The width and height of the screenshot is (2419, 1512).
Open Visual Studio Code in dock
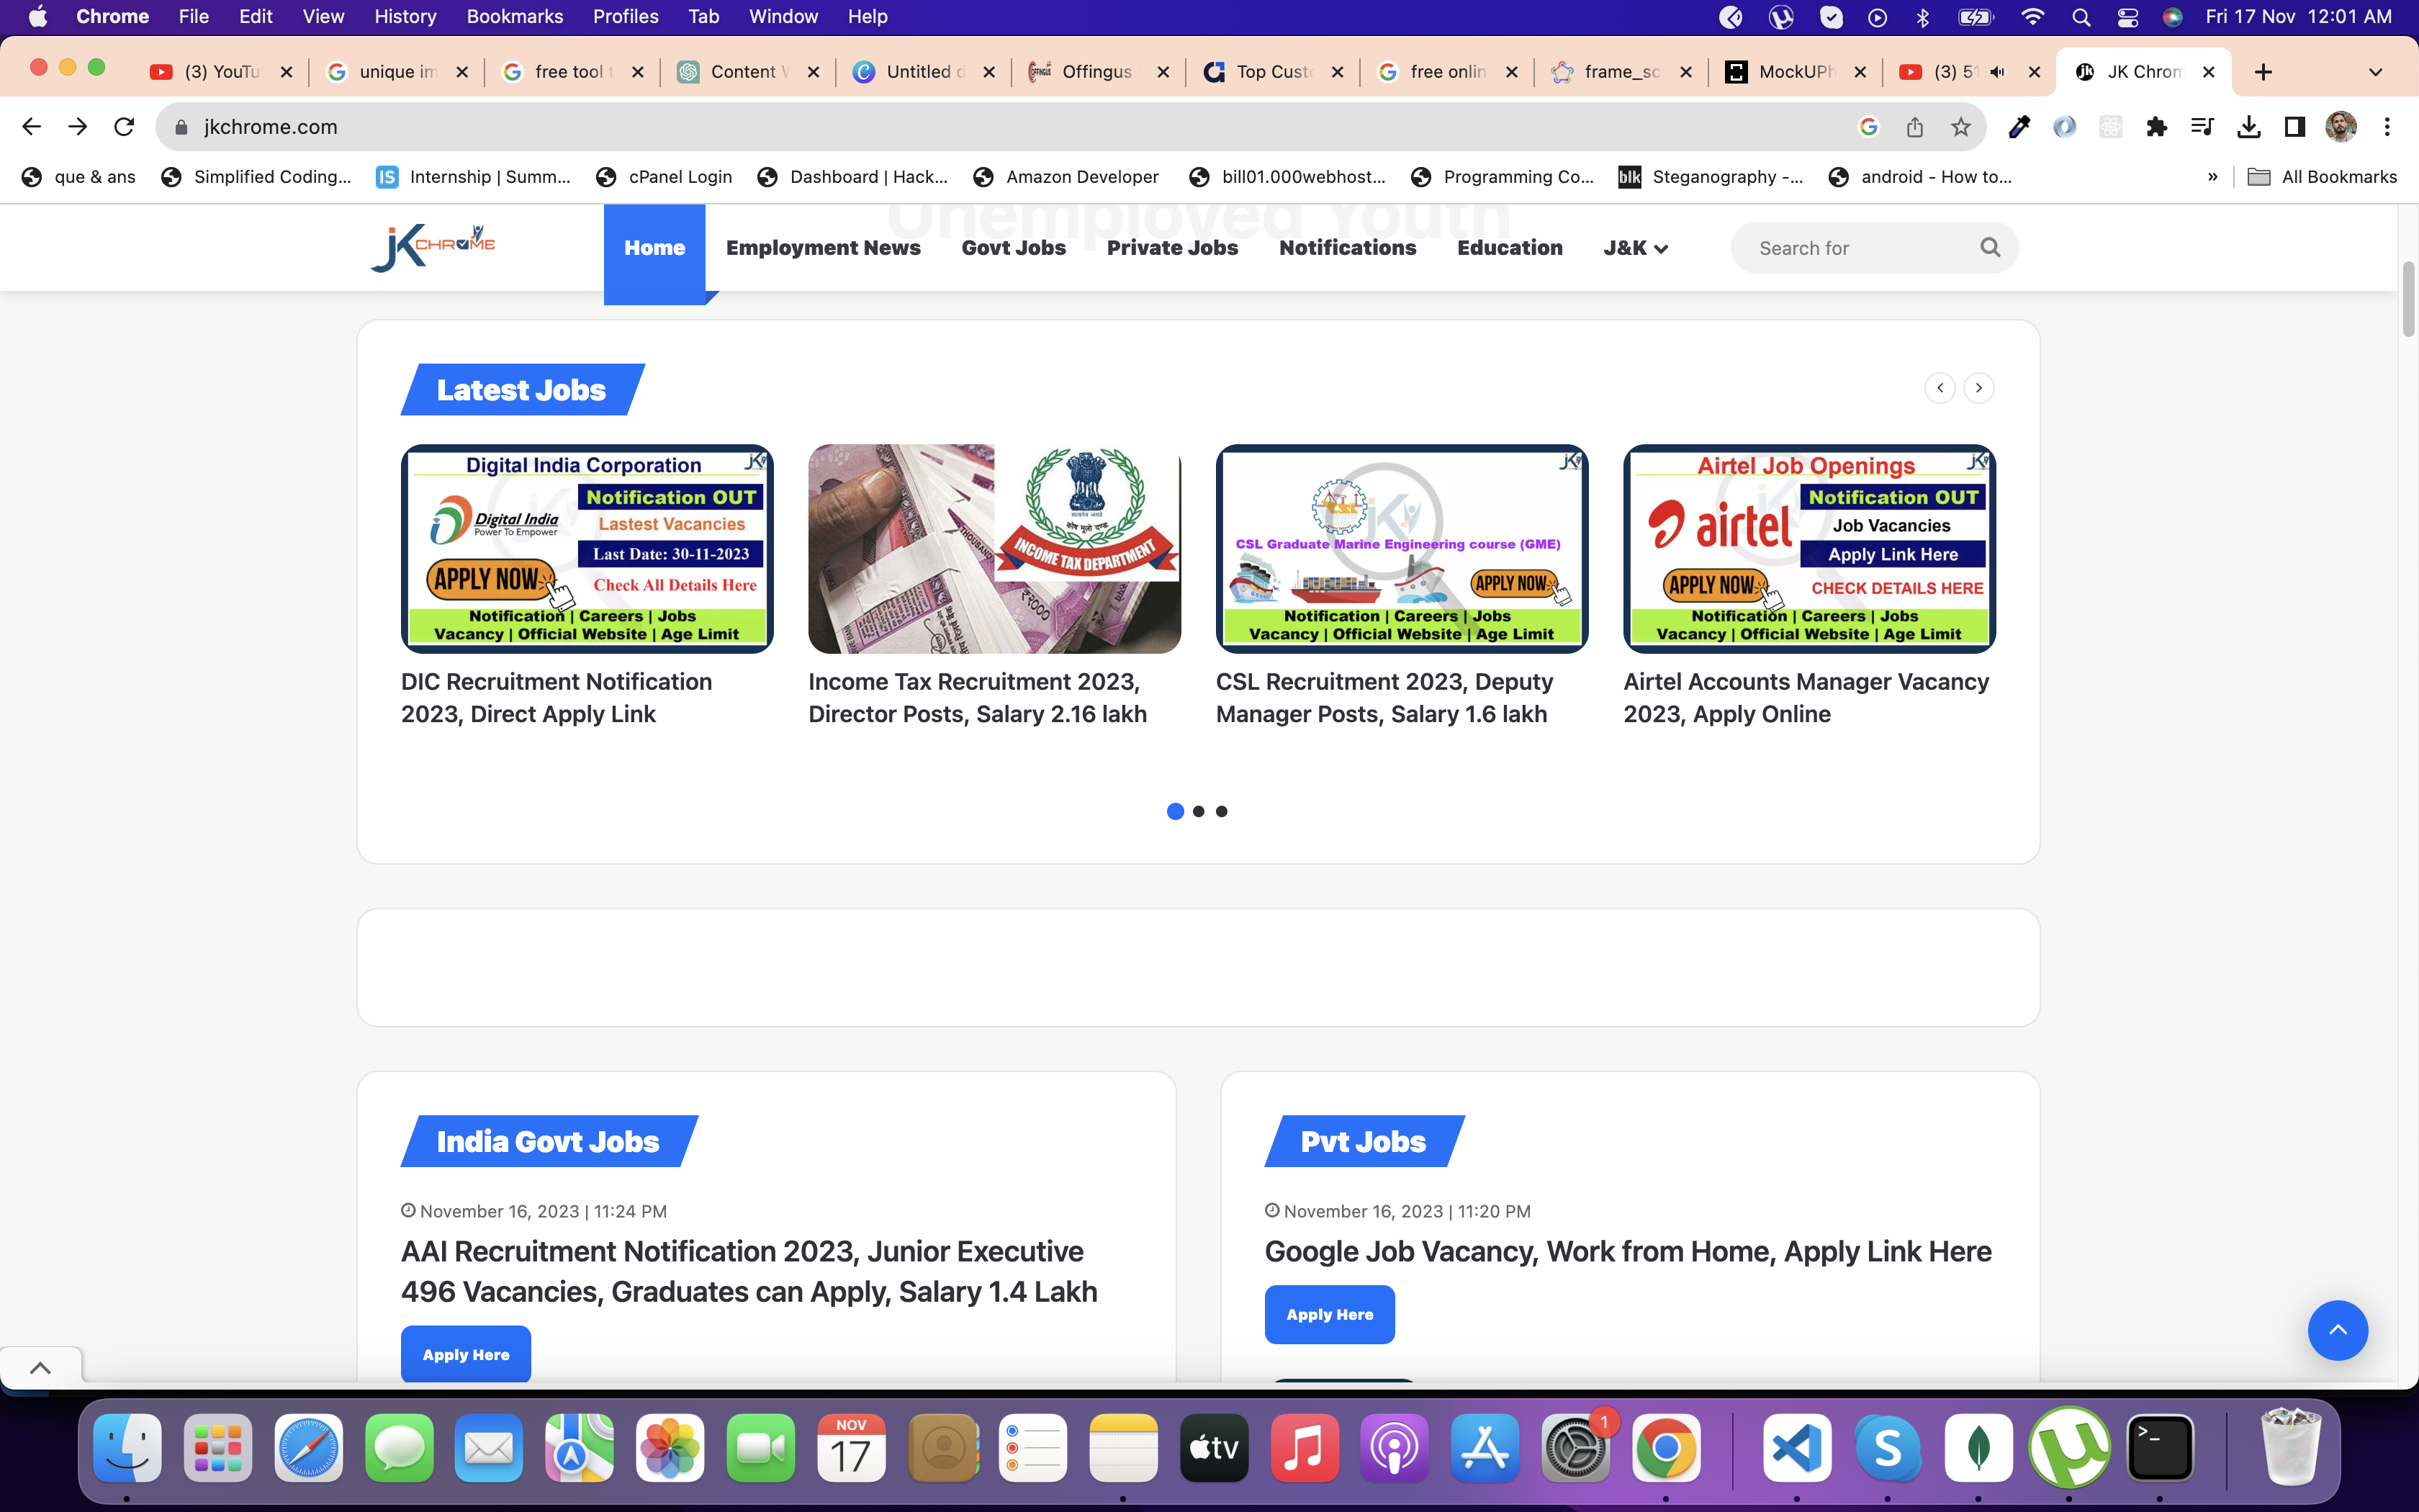(1796, 1447)
